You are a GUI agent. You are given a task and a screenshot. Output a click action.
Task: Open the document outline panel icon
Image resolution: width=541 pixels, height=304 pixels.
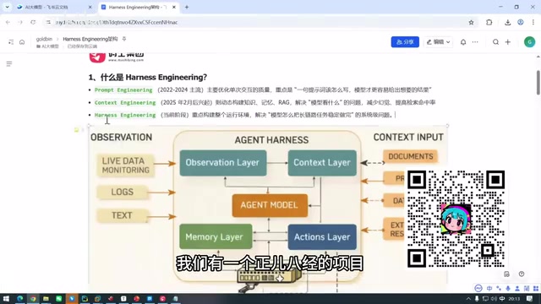pos(9,64)
